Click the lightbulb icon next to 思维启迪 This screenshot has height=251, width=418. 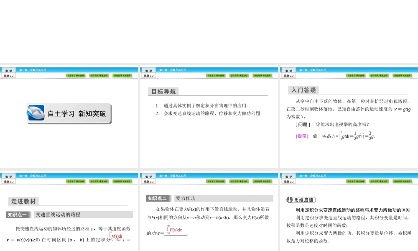288,199
